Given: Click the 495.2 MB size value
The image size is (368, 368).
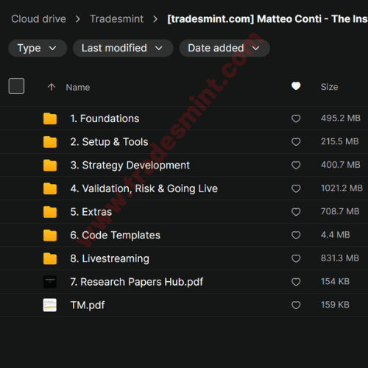Looking at the screenshot, I should coord(341,118).
